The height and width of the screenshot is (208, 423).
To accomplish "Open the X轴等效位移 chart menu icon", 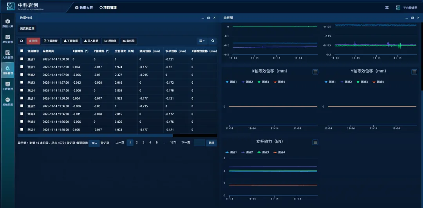I will coord(315,72).
